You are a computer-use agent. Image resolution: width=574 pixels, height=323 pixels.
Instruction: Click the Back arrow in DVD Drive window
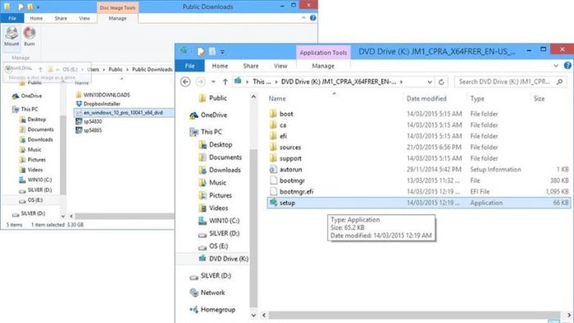click(185, 82)
